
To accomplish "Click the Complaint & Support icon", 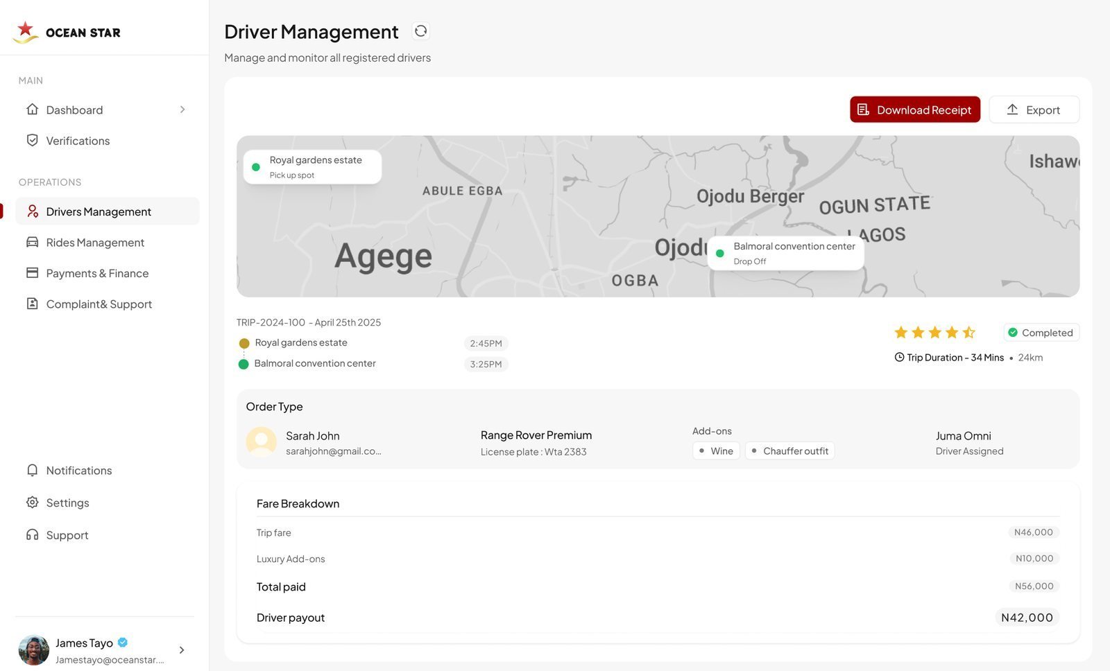I will coord(32,304).
